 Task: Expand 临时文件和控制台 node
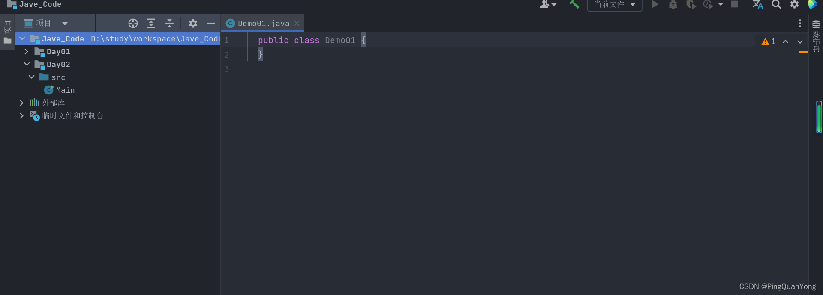(x=21, y=115)
